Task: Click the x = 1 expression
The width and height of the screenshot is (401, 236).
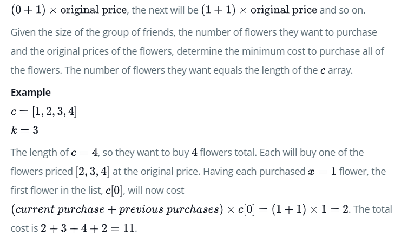Action: (x=322, y=172)
